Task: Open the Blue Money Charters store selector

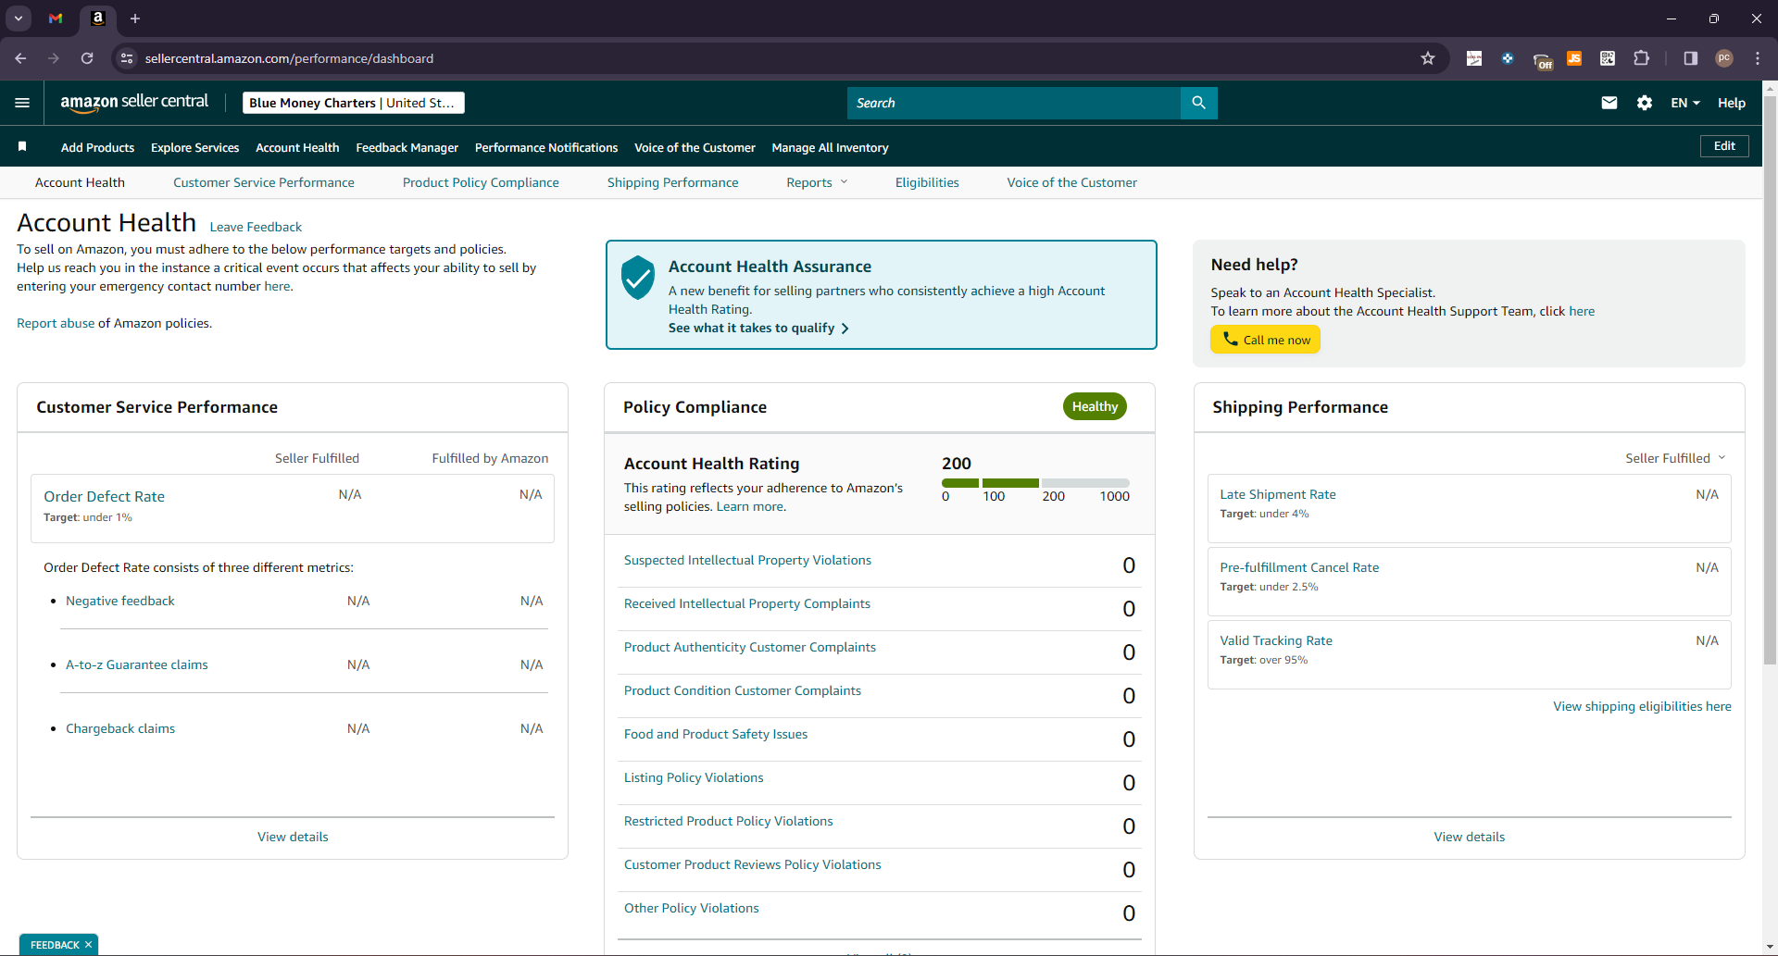Action: click(354, 103)
